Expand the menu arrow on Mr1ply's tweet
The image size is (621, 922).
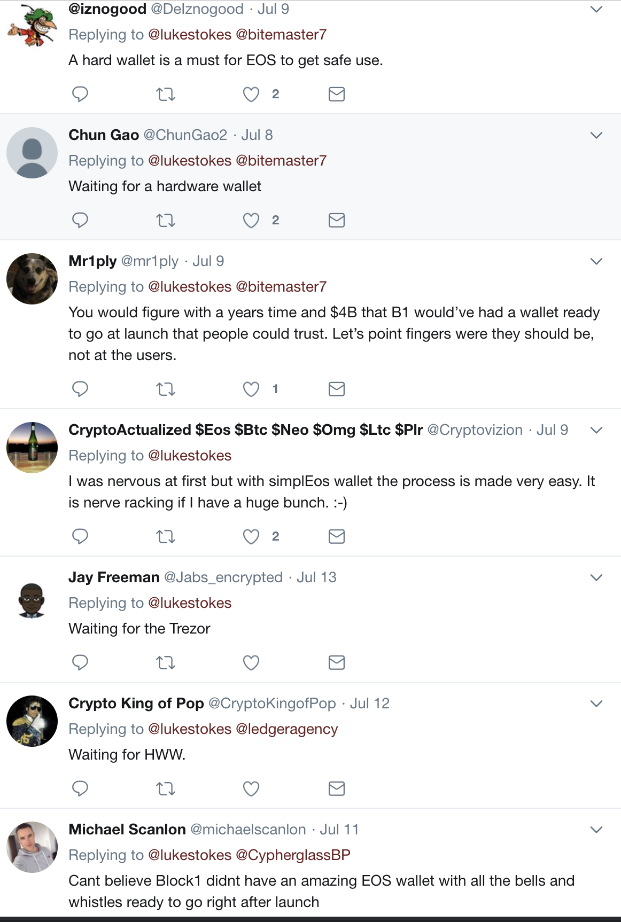pos(596,261)
